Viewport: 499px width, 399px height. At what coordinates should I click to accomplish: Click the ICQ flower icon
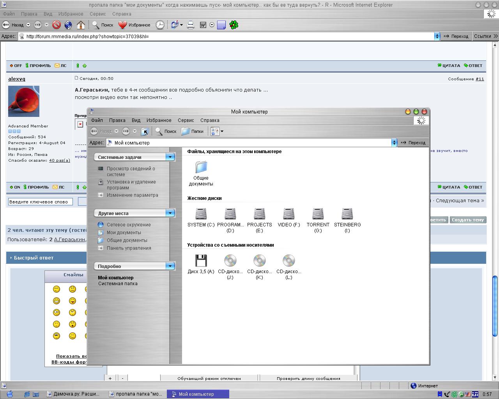[234, 25]
